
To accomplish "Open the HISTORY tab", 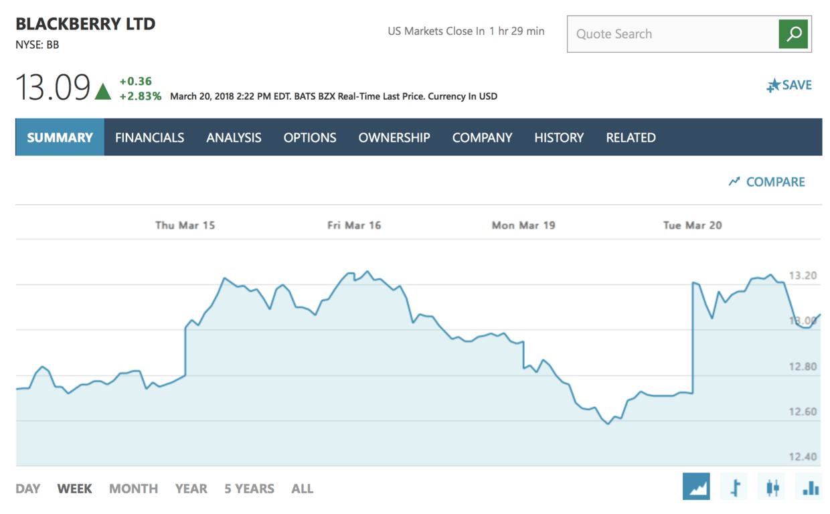I will (x=559, y=137).
